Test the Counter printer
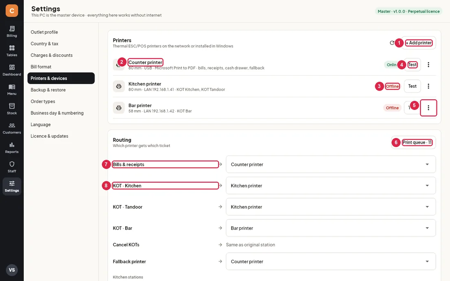This screenshot has width=450, height=281. pyautogui.click(x=412, y=65)
